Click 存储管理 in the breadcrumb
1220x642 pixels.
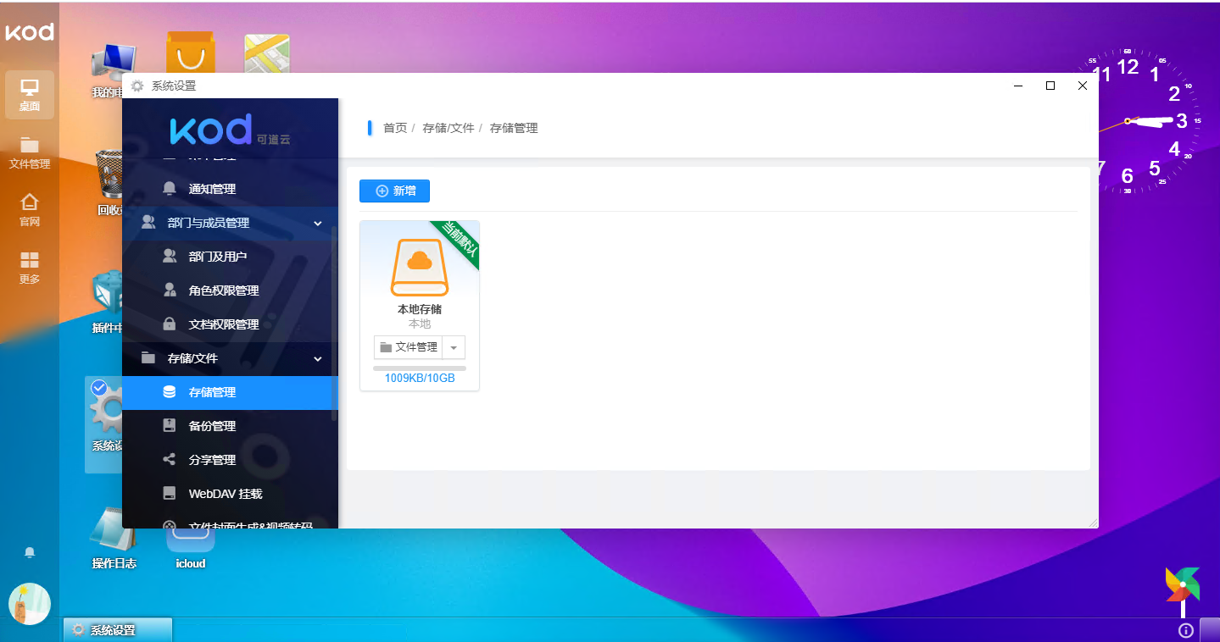coord(514,128)
